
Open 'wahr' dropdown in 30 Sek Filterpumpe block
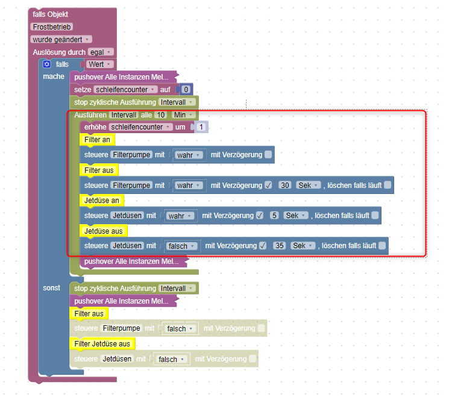point(189,186)
